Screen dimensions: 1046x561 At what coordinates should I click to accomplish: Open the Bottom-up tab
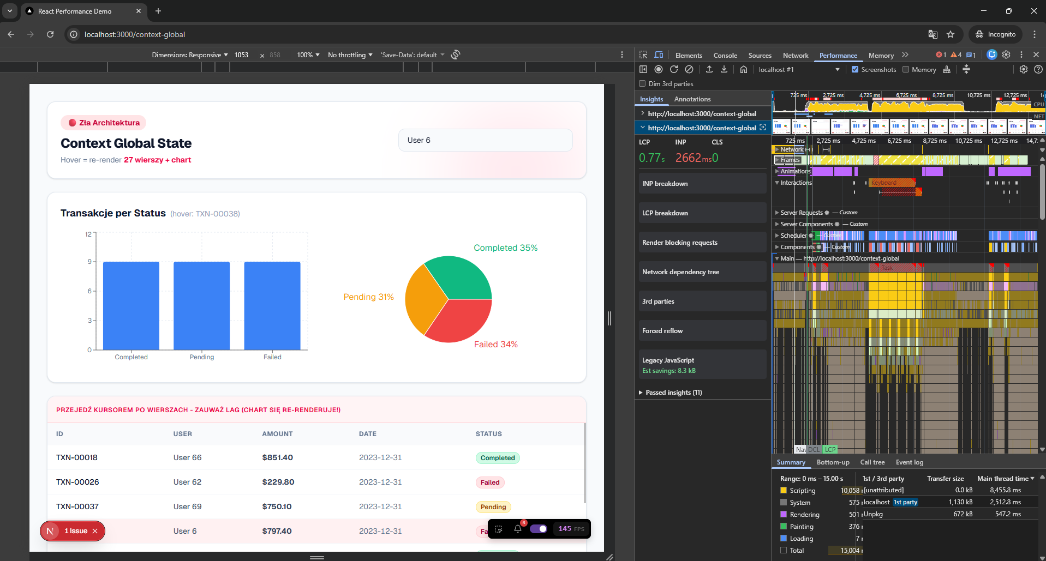pos(833,462)
